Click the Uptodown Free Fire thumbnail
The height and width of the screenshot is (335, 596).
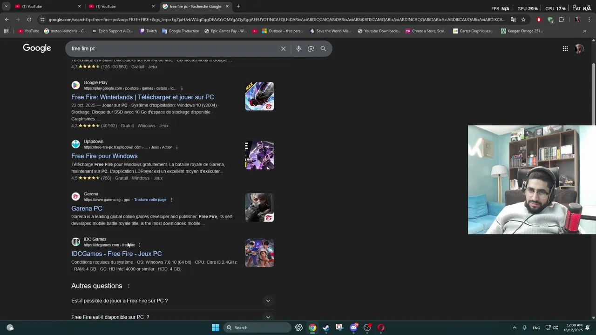tap(259, 155)
